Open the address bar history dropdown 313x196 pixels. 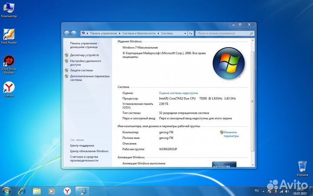tap(185, 34)
